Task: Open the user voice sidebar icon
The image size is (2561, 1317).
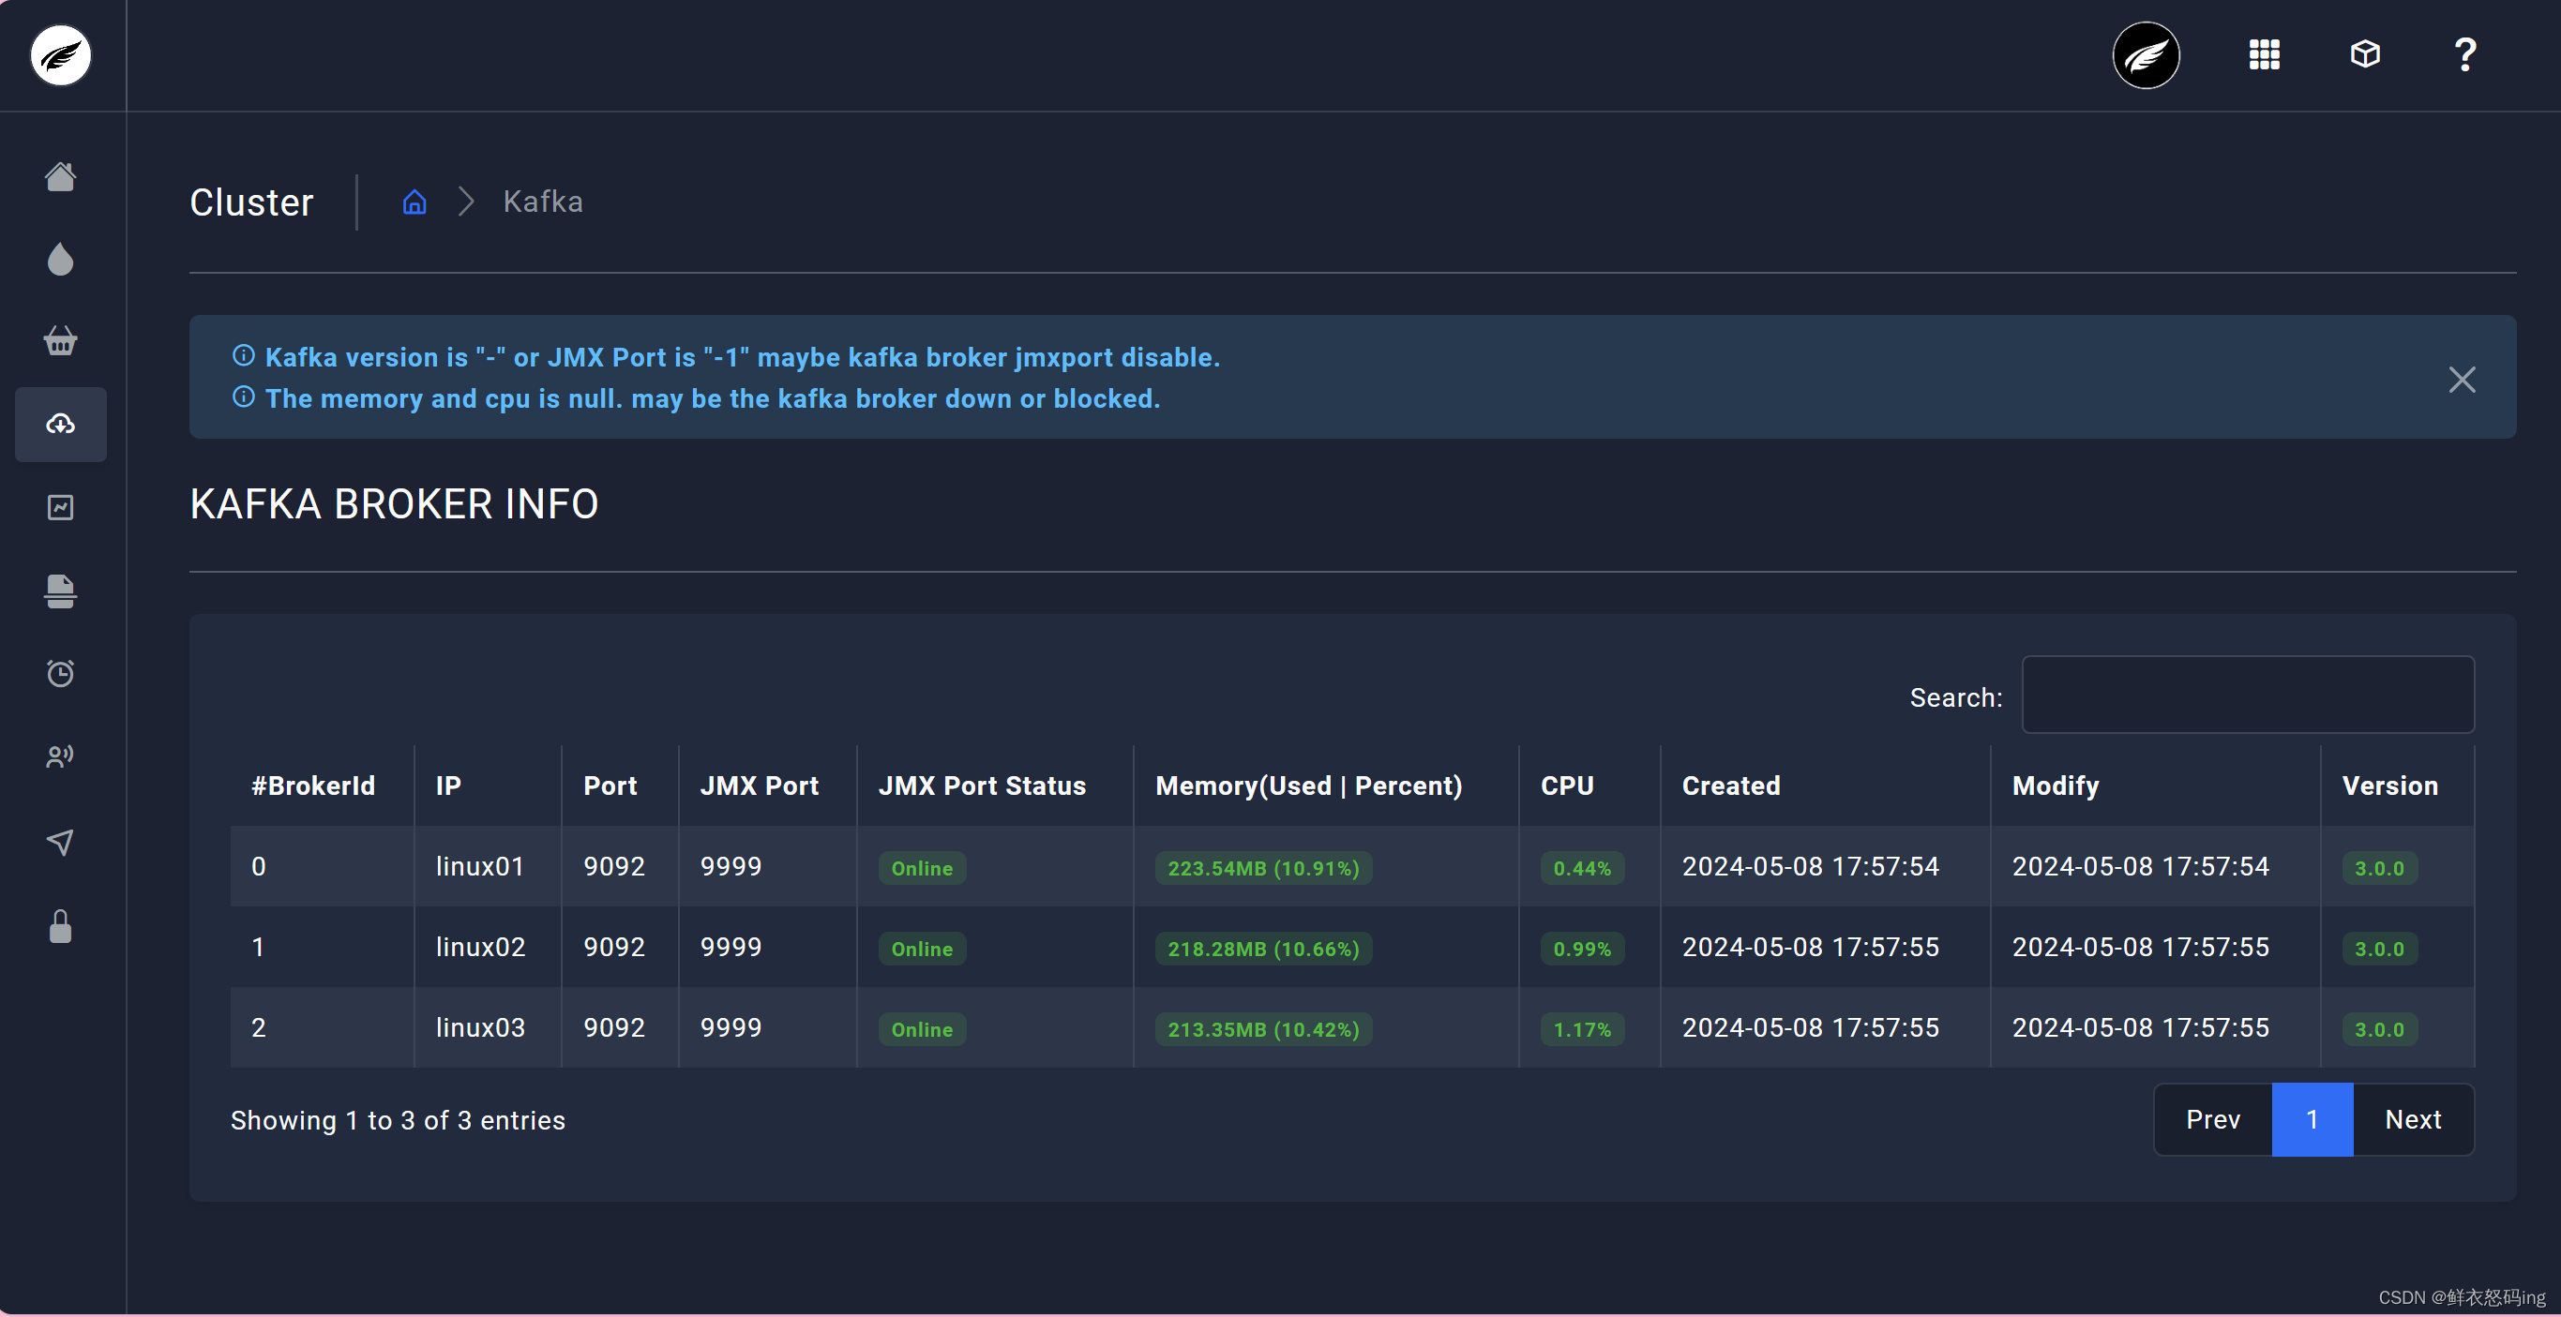Action: pyautogui.click(x=61, y=756)
